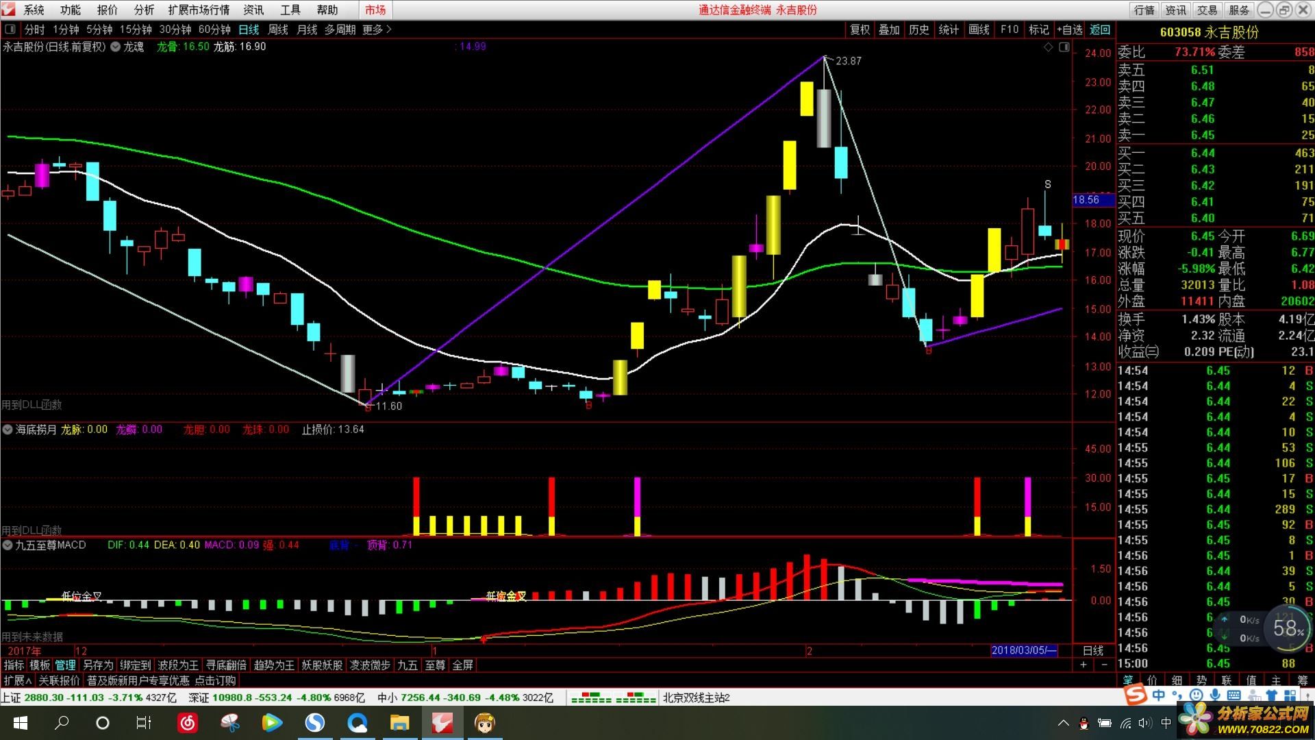
Task: Expand 龙魂 indicator selector on main chart
Action: (x=116, y=47)
